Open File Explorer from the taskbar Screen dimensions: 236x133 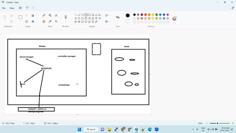click(x=109, y=129)
